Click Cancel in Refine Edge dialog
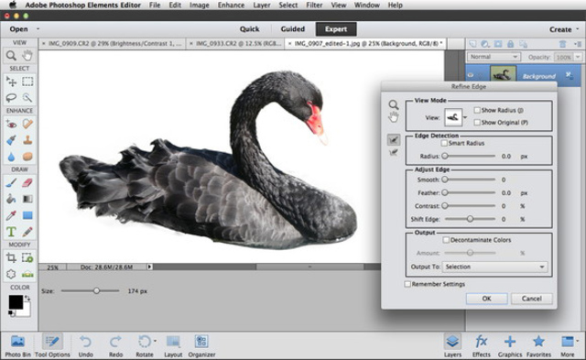 coord(531,299)
